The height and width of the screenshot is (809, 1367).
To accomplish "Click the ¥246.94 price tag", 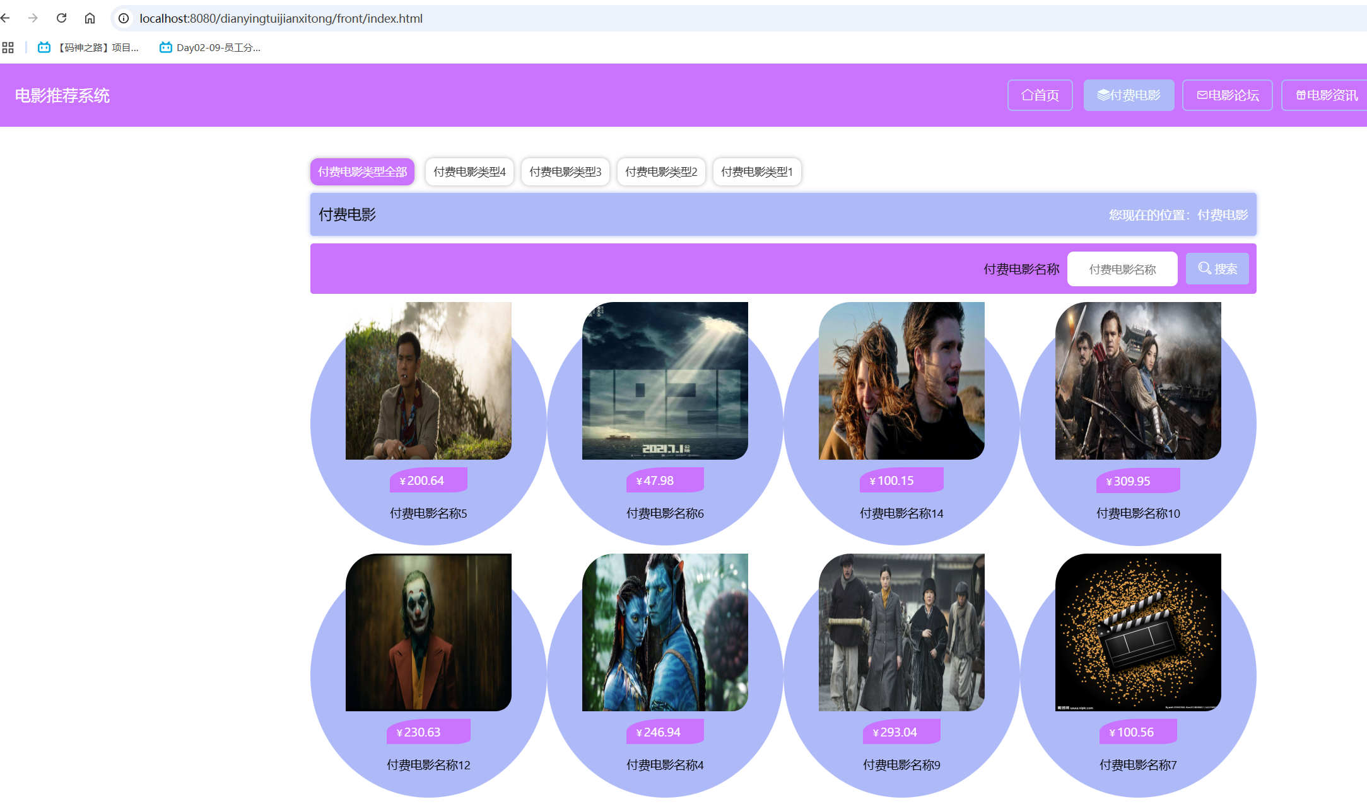I will click(x=665, y=732).
